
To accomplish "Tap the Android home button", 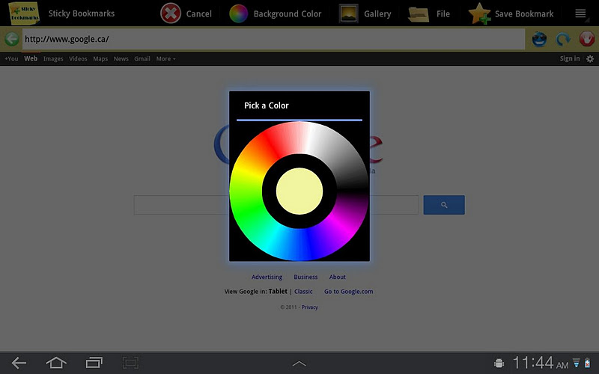I will [x=56, y=363].
